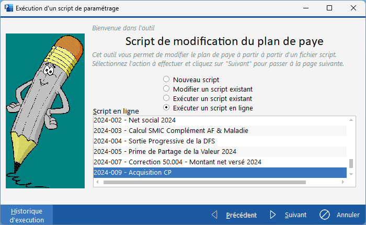This screenshot has width=366, height=225.
Task: Click the Annuler cancel circle icon
Action: click(x=325, y=215)
